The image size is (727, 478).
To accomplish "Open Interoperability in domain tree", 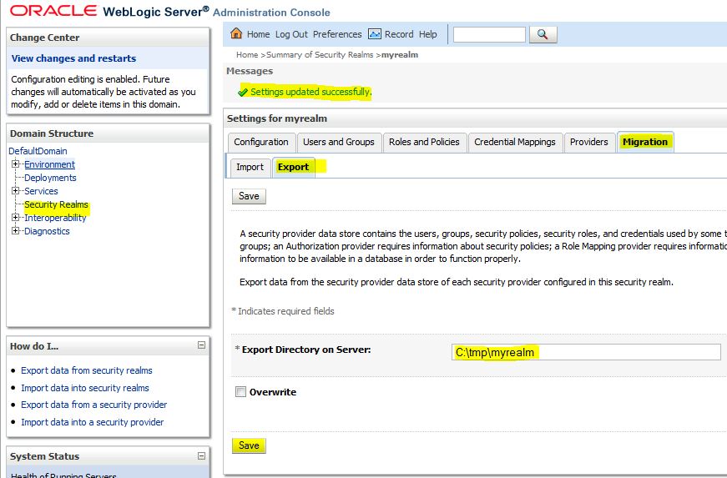I will coord(55,218).
